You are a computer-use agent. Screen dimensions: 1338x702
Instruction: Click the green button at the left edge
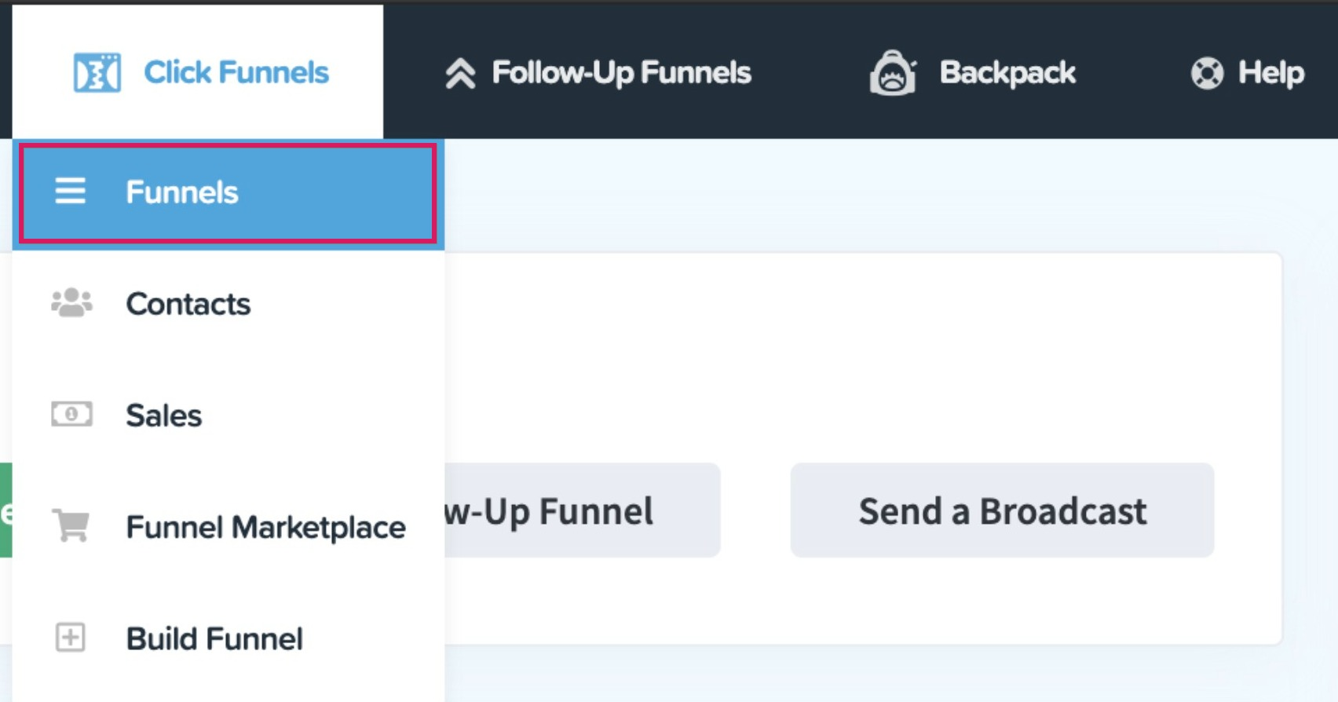pyautogui.click(x=5, y=510)
